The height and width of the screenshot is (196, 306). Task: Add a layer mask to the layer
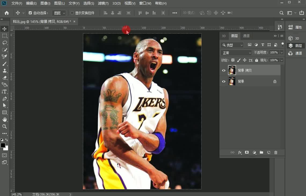(247, 153)
